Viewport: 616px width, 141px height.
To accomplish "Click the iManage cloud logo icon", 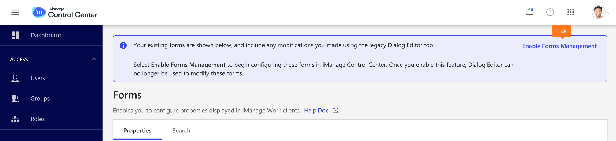I will coord(39,12).
